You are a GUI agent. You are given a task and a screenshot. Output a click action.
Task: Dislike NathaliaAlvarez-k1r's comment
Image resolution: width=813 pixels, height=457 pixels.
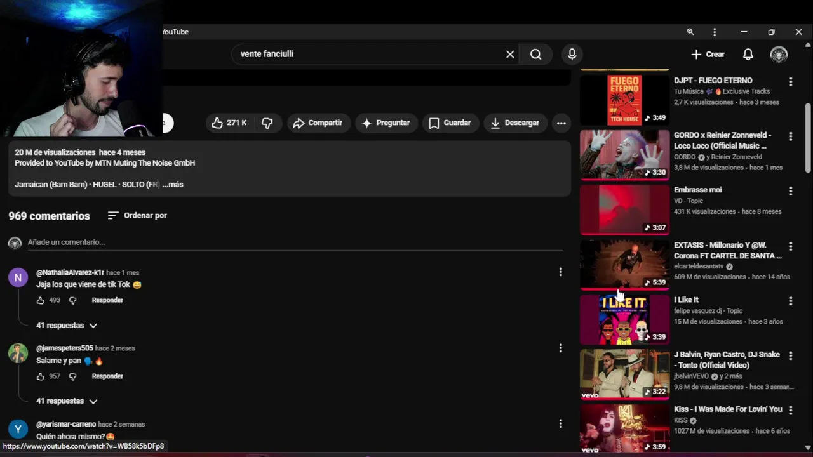pyautogui.click(x=72, y=300)
